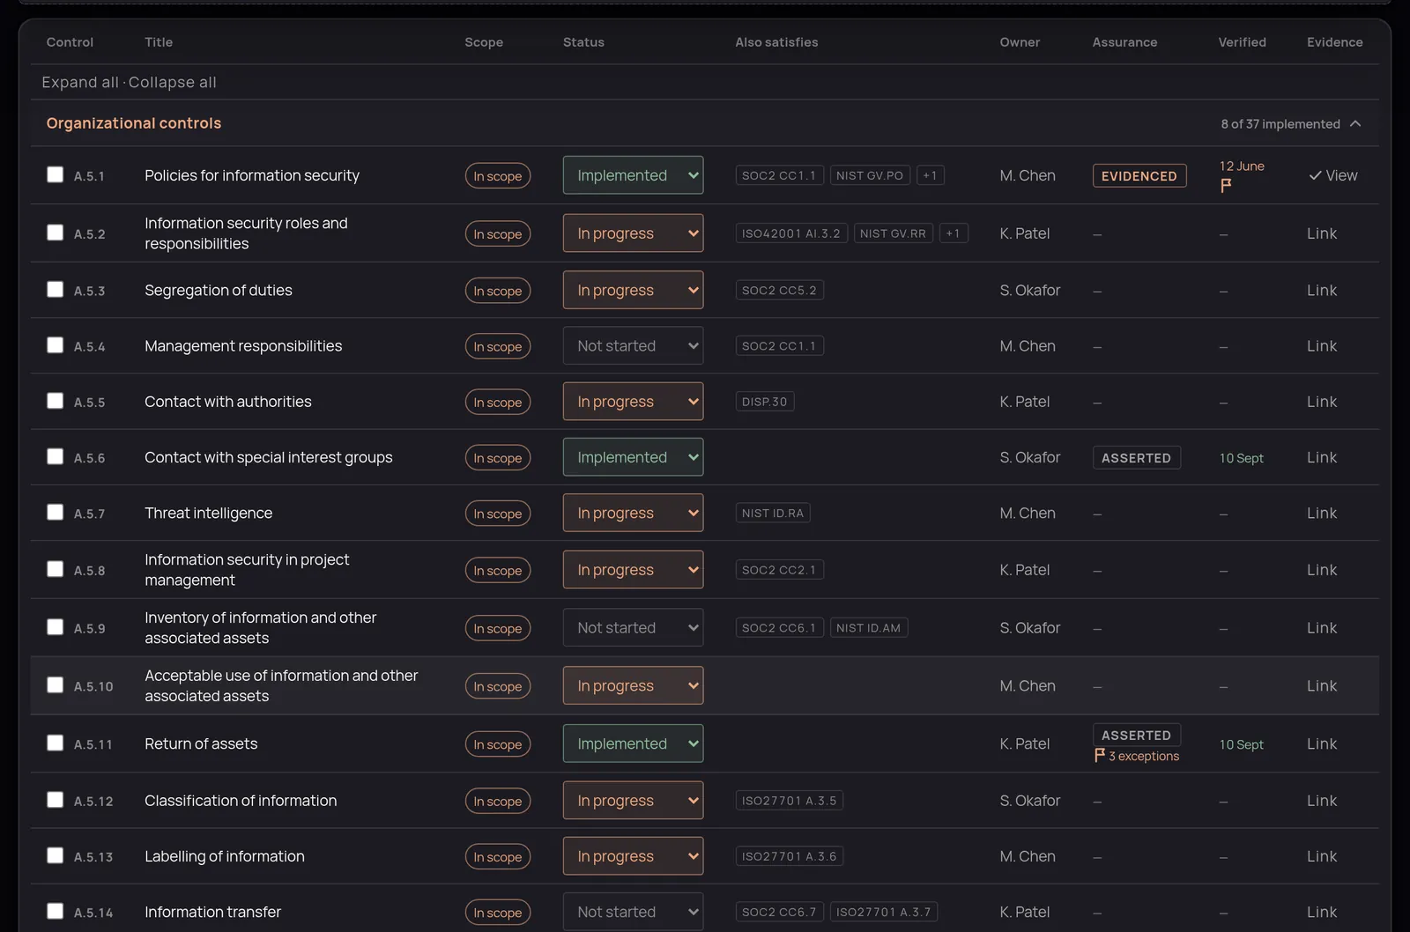
Task: Change the A.5.11 Implemented status dropdown
Action: [x=633, y=743]
